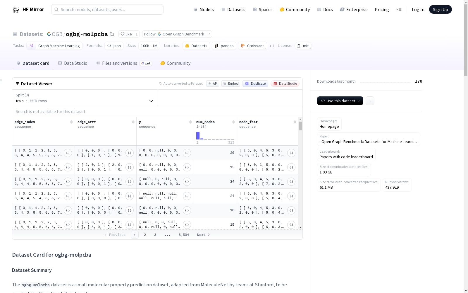Viewport: 468px width, 293px height.
Task: Copy dataset name ogbg-molpcba icon
Action: pos(112,34)
